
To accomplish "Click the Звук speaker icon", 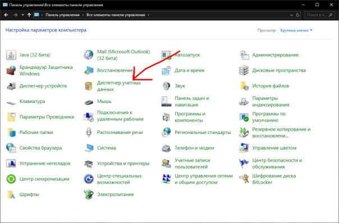I will click(x=166, y=86).
